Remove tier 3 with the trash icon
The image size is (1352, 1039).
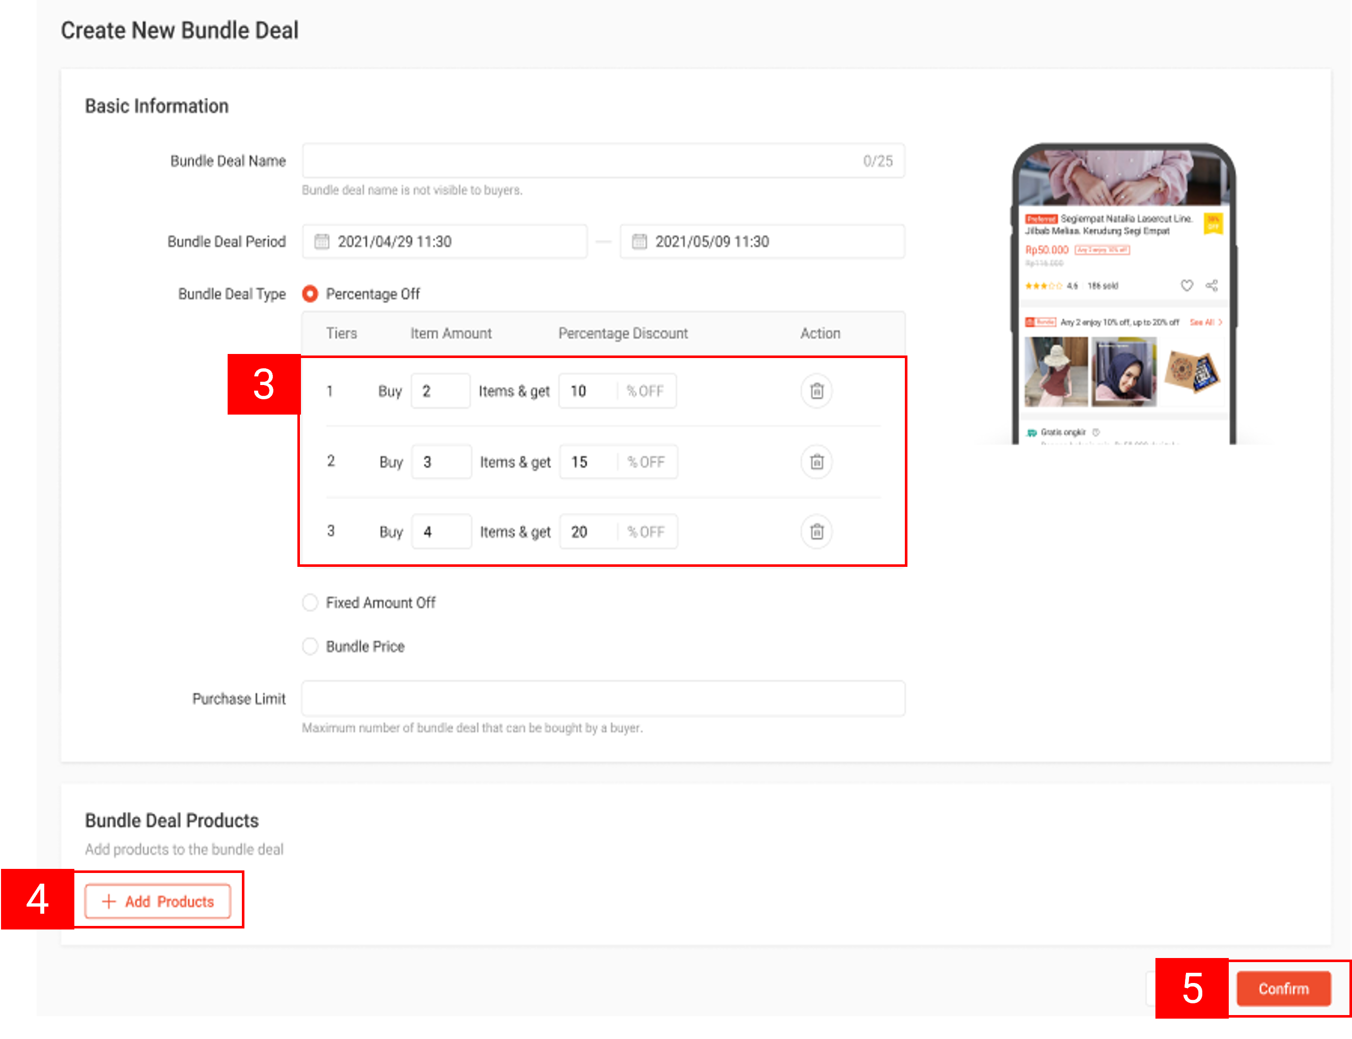tap(816, 531)
